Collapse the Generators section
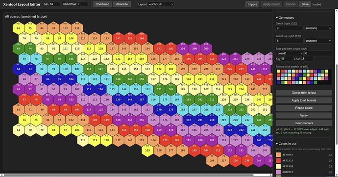Image resolution: width=338 pixels, height=177 pixels. pyautogui.click(x=285, y=18)
